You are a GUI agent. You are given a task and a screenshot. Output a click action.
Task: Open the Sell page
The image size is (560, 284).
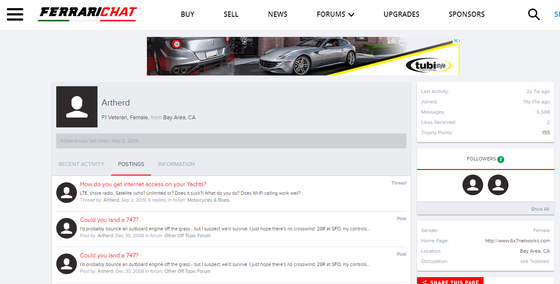231,14
